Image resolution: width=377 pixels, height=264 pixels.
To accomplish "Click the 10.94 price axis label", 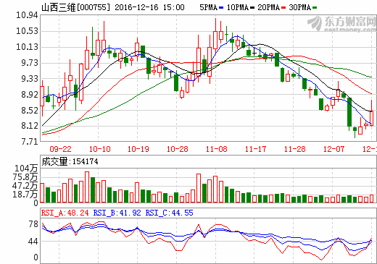I will click(27, 15).
